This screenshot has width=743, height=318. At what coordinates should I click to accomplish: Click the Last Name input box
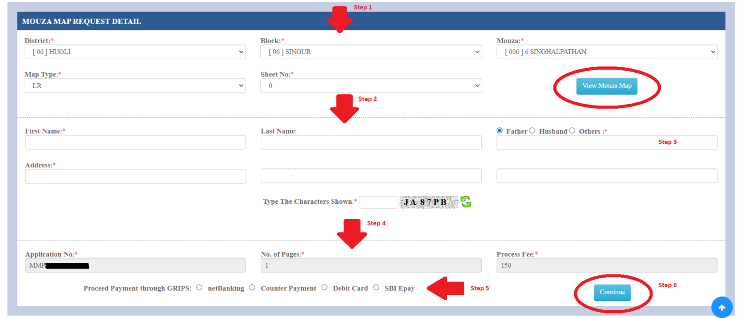click(x=371, y=142)
